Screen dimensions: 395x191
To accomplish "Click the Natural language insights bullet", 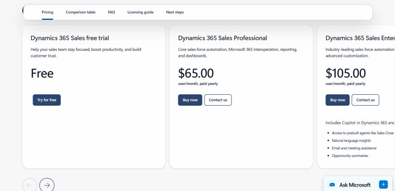I will (x=351, y=141).
